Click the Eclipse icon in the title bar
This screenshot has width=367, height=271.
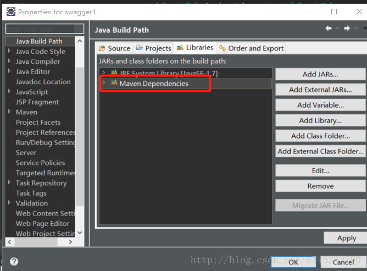pos(11,12)
